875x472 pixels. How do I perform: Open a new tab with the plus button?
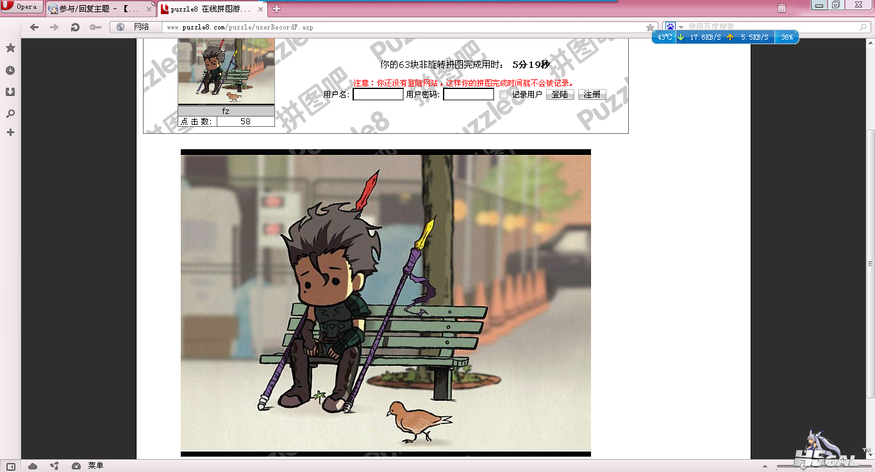coord(276,9)
